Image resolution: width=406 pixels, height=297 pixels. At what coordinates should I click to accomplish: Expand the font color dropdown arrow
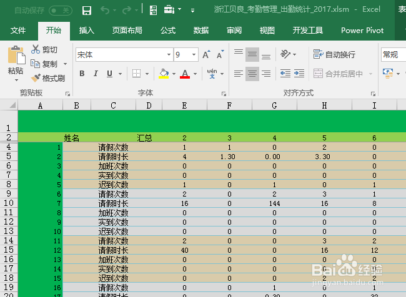tap(196, 74)
